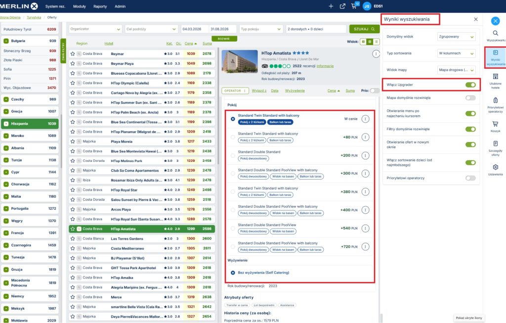This screenshot has width=506, height=323.
Task: Click the Informacje reviews link
Action: click(325, 66)
